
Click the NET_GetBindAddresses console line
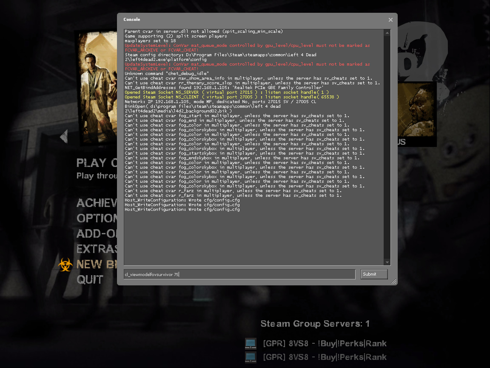(x=224, y=88)
